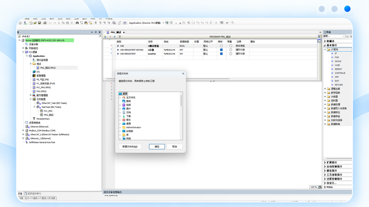The height and width of the screenshot is (207, 369).
Task: Click 确定 in folder browse dialog
Action: [x=157, y=146]
